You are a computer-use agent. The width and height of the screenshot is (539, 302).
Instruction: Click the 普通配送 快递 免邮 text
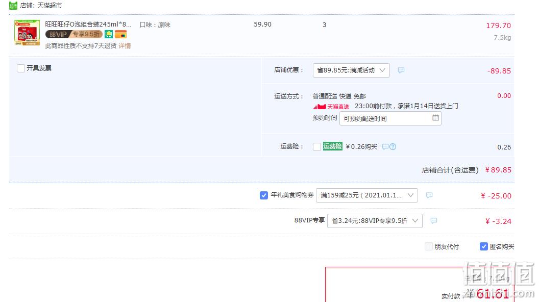[339, 96]
